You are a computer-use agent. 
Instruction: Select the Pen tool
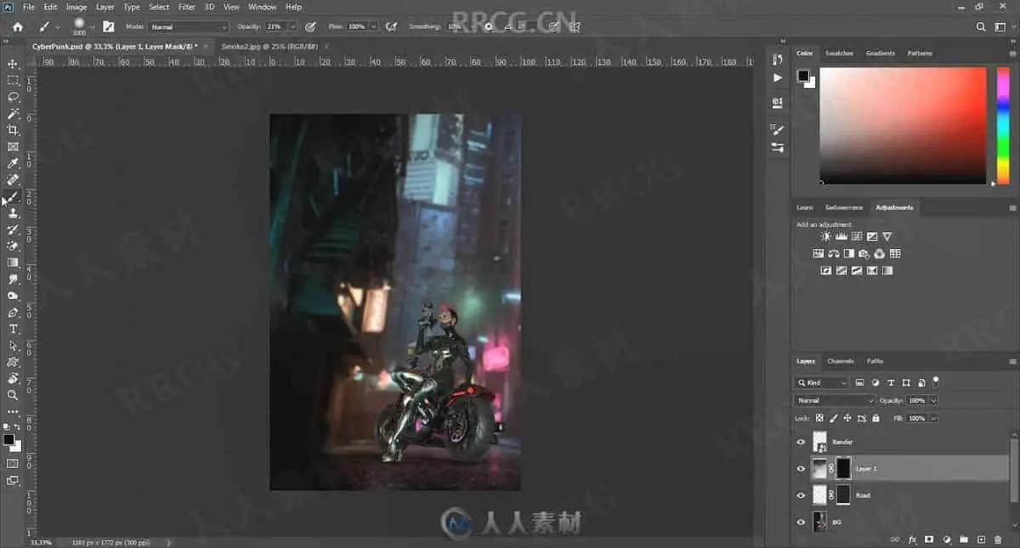click(13, 313)
